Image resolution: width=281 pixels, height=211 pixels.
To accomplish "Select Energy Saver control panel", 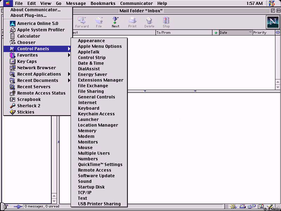I will [x=92, y=74].
